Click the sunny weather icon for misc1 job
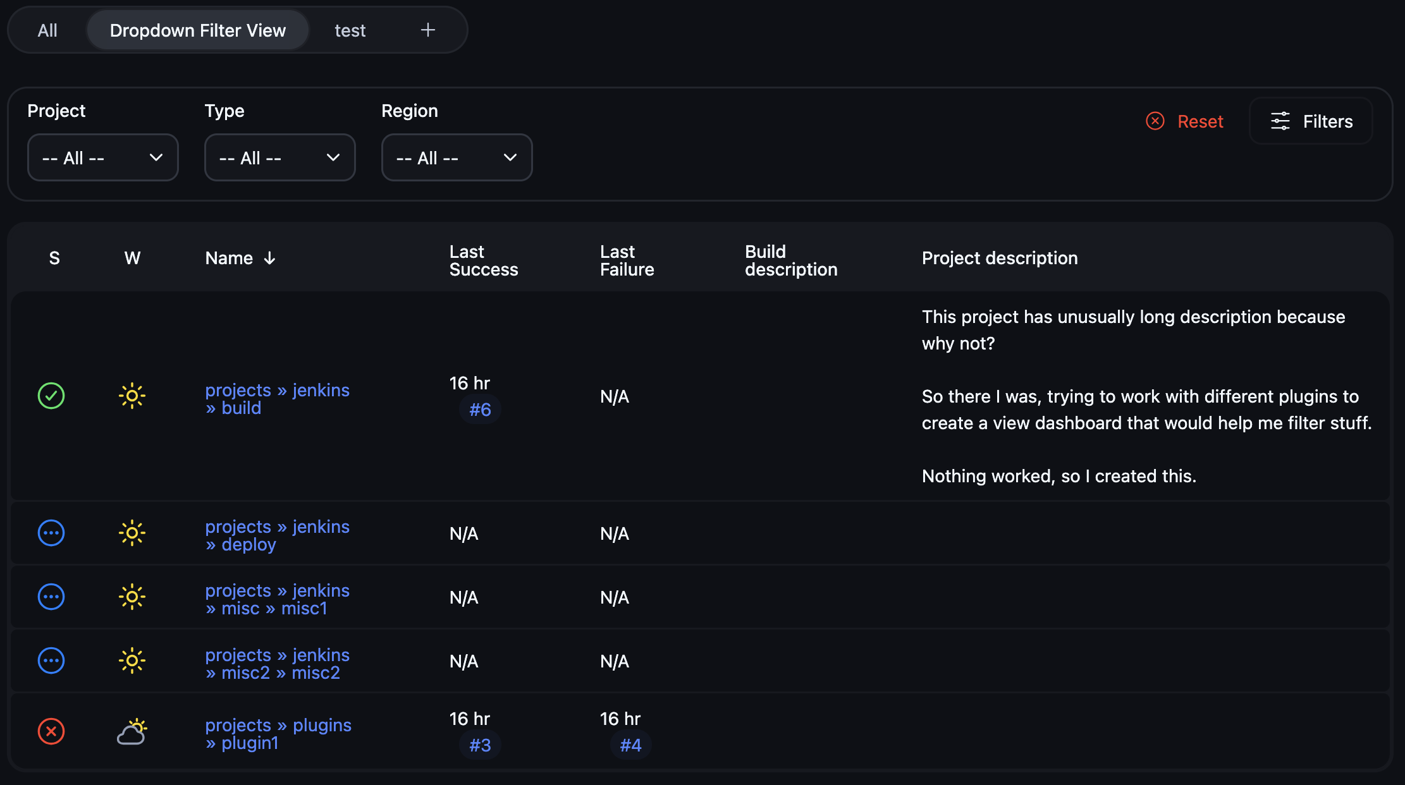Viewport: 1405px width, 785px height. pos(132,596)
